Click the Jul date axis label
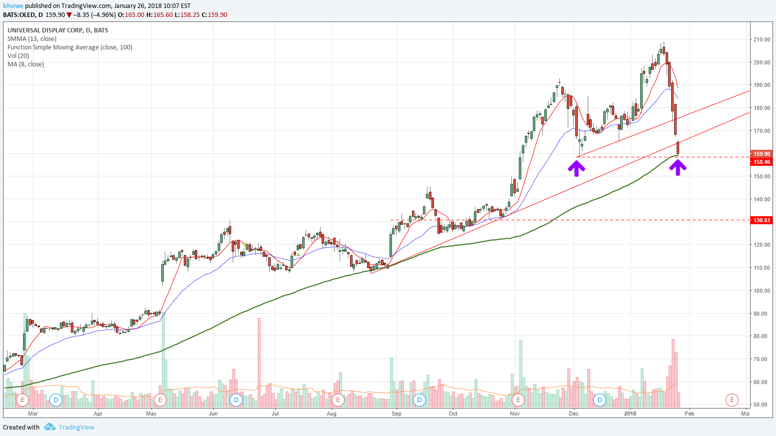The width and height of the screenshot is (776, 436). [275, 414]
